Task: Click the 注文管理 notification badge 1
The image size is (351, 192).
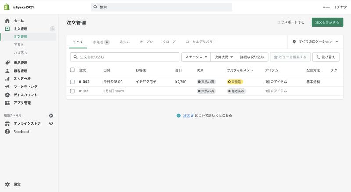Action: (x=53, y=28)
